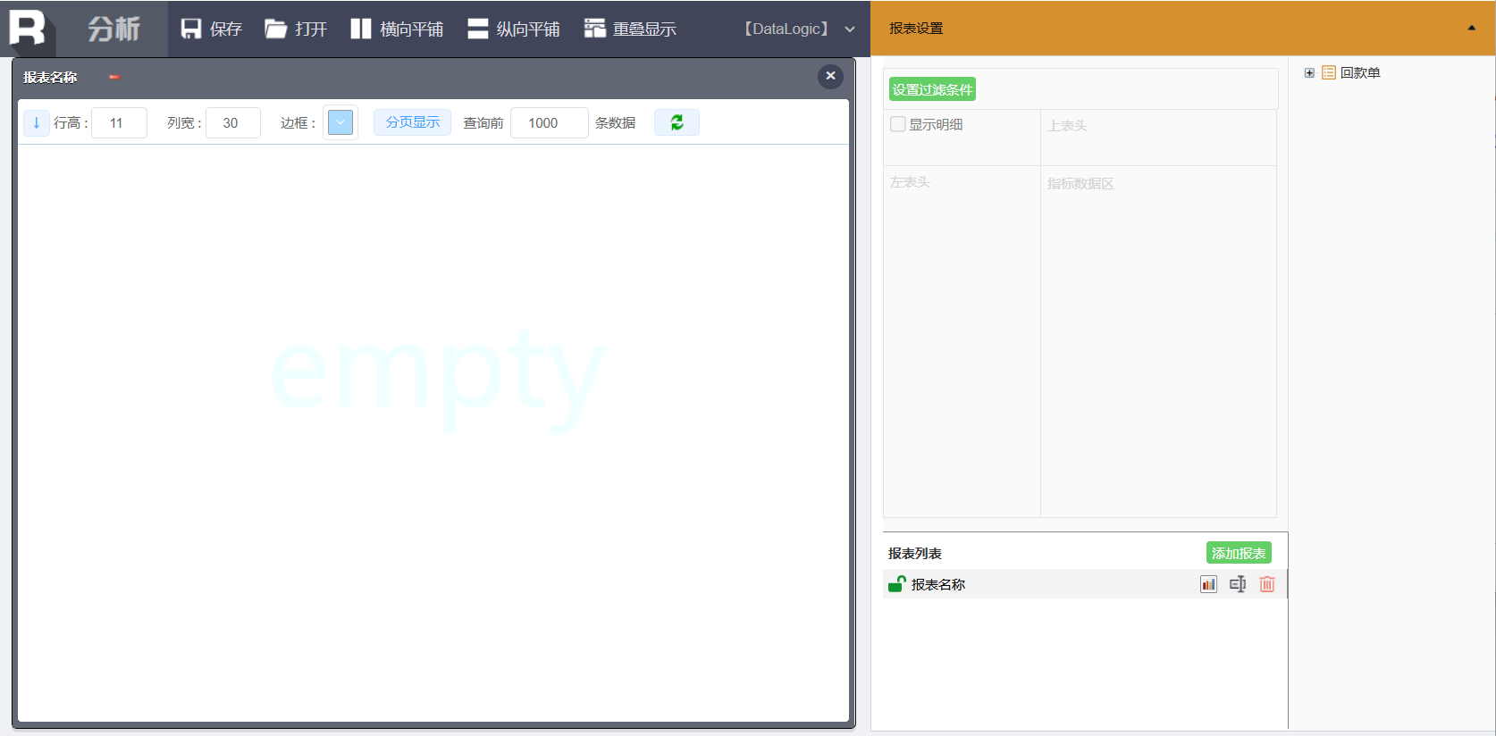
Task: Collapse the 报表设置 panel arrow
Action: [1471, 28]
